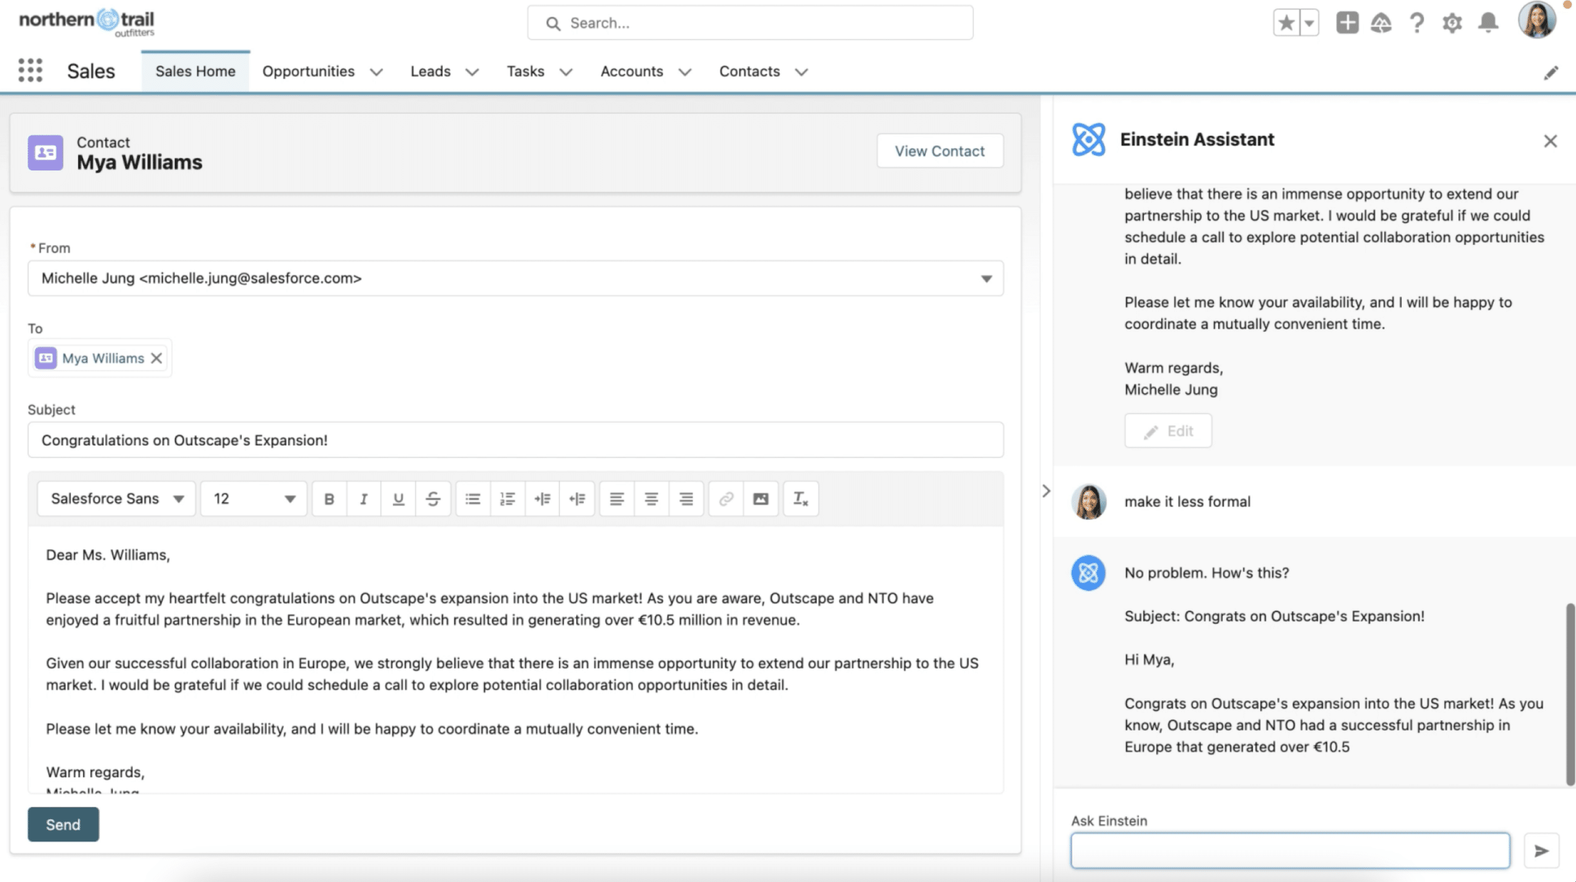The image size is (1576, 882).
Task: Click the "No problem. How's this?" reply
Action: point(1206,573)
